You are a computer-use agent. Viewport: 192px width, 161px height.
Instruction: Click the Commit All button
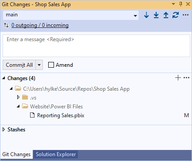(19, 65)
